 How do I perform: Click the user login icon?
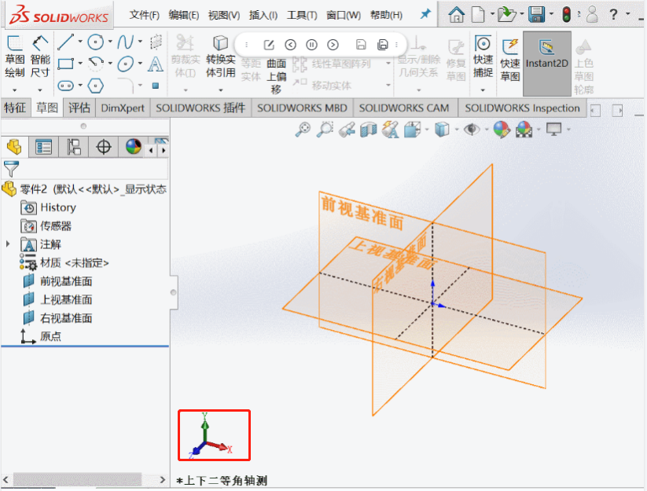[x=592, y=14]
